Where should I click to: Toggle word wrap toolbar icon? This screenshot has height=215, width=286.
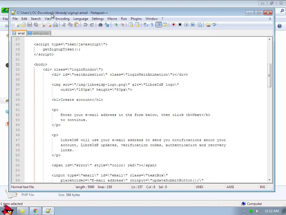point(146,25)
